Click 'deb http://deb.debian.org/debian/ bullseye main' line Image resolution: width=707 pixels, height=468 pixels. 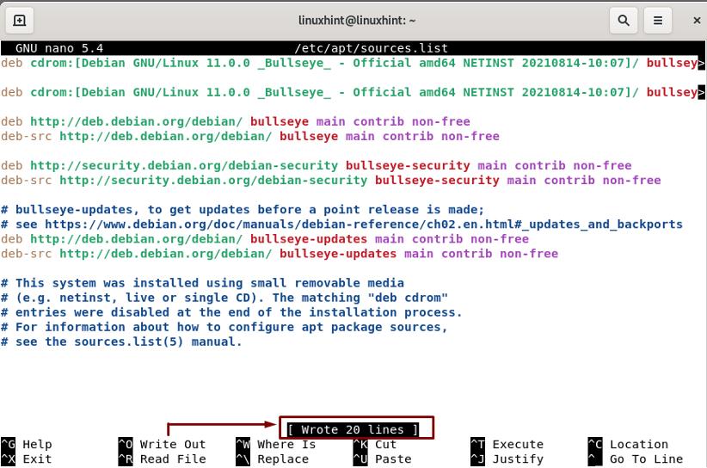[x=236, y=121]
